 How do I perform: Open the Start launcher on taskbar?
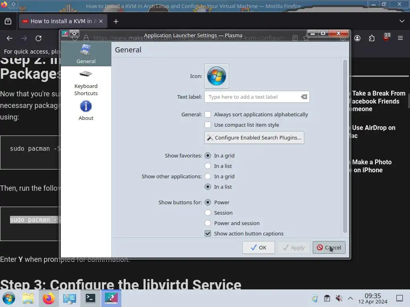pos(9,298)
